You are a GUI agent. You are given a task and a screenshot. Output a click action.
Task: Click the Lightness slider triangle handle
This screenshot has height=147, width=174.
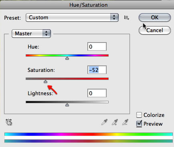point(67,105)
